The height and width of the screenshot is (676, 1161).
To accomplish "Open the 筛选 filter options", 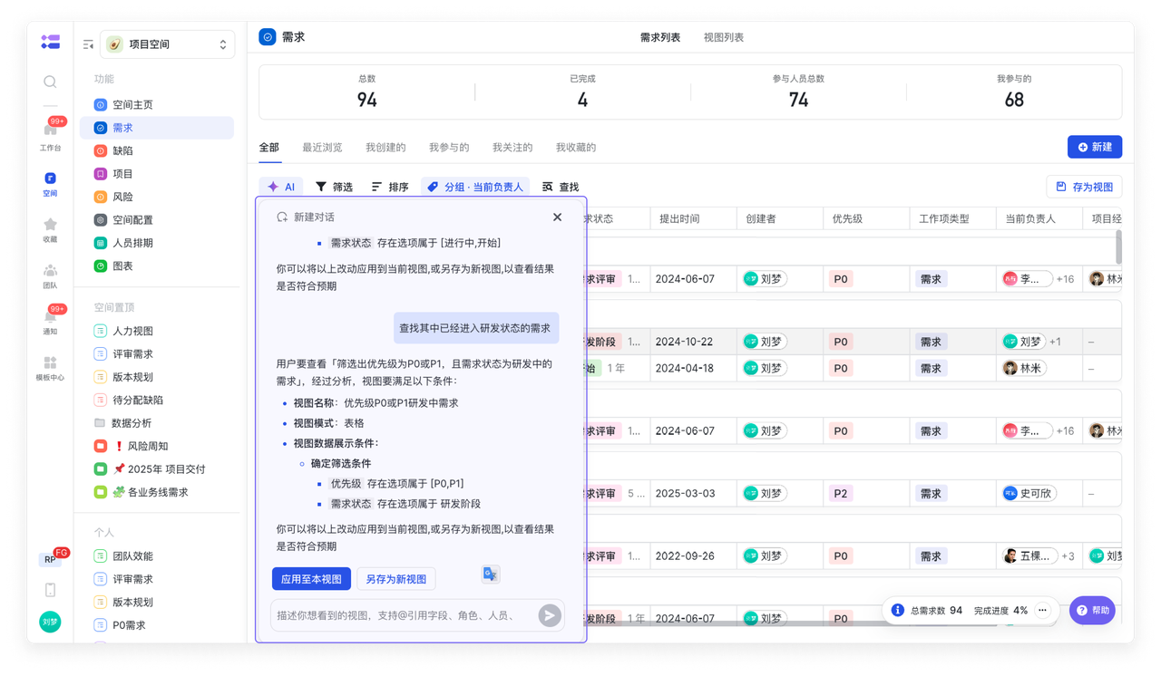I will 334,187.
